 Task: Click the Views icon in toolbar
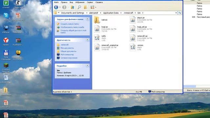[x=93, y=7]
